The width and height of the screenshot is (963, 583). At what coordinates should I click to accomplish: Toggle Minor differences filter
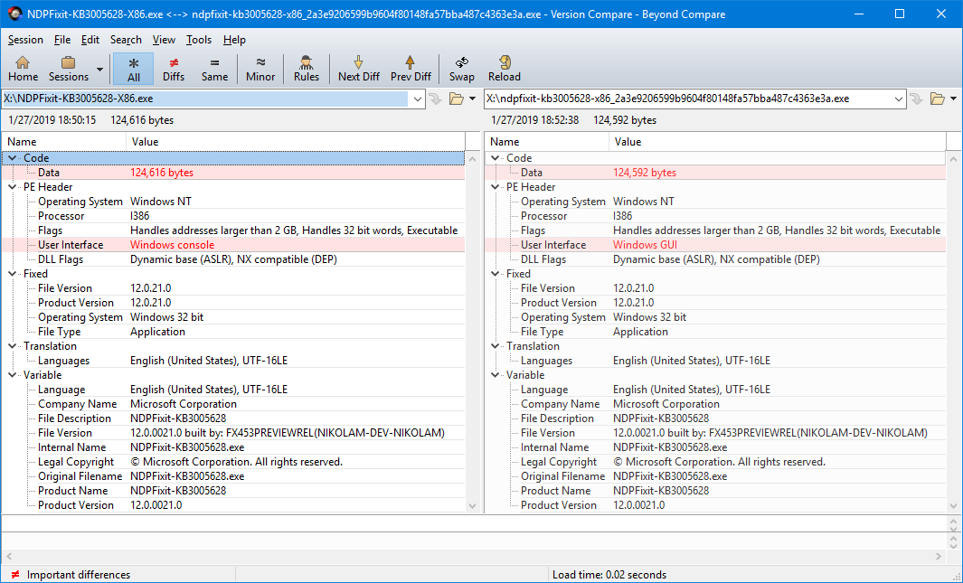[x=260, y=69]
